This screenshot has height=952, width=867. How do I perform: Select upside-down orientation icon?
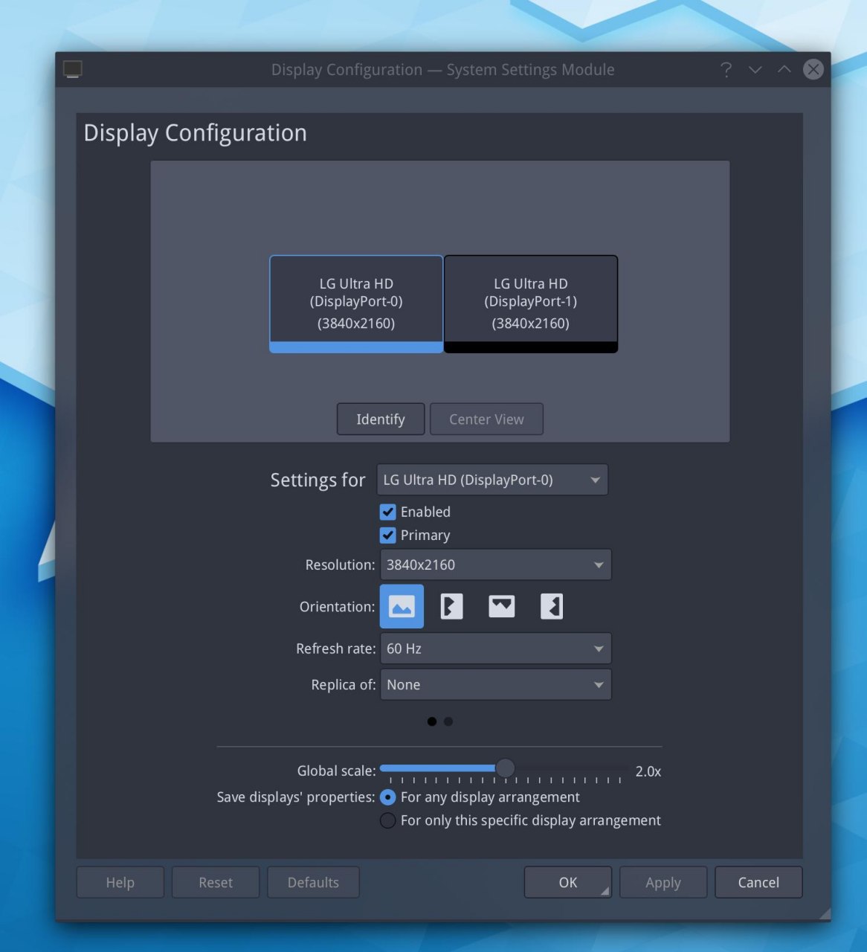click(501, 606)
